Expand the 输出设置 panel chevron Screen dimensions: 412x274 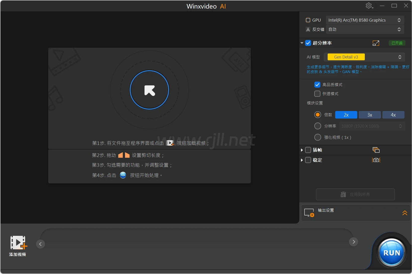(x=404, y=213)
